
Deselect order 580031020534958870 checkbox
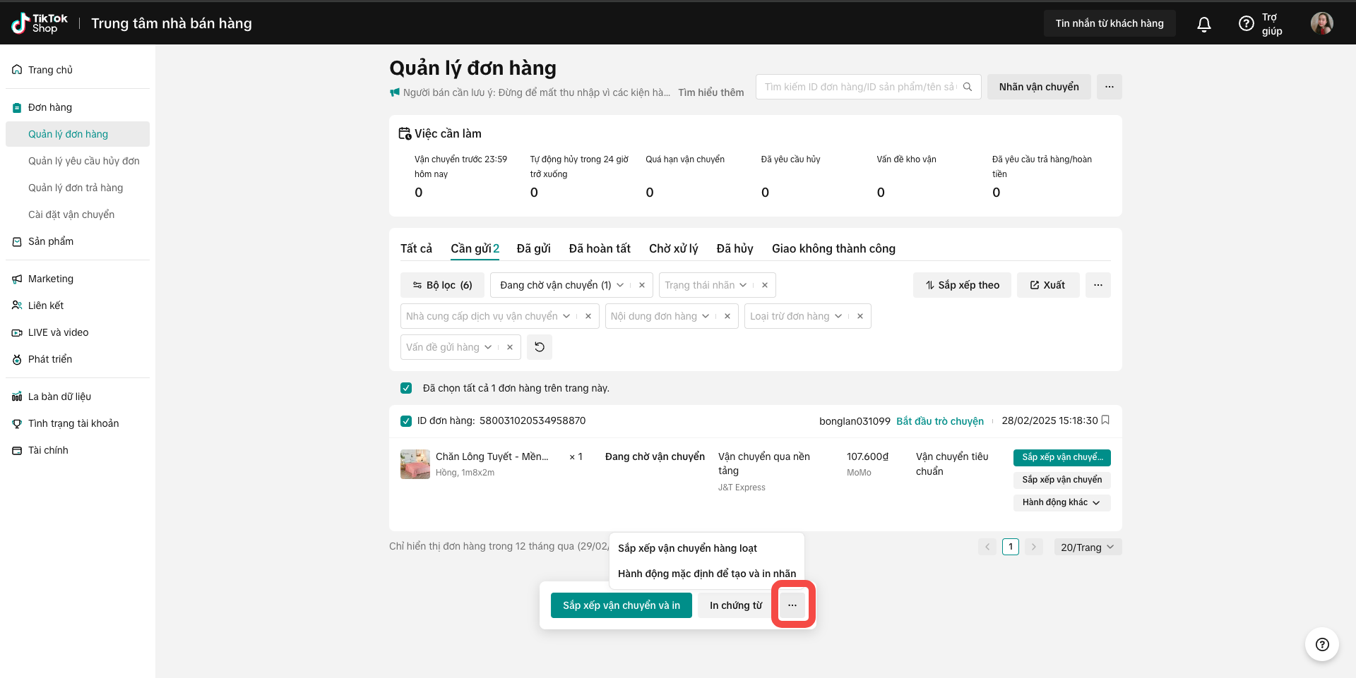click(x=406, y=421)
